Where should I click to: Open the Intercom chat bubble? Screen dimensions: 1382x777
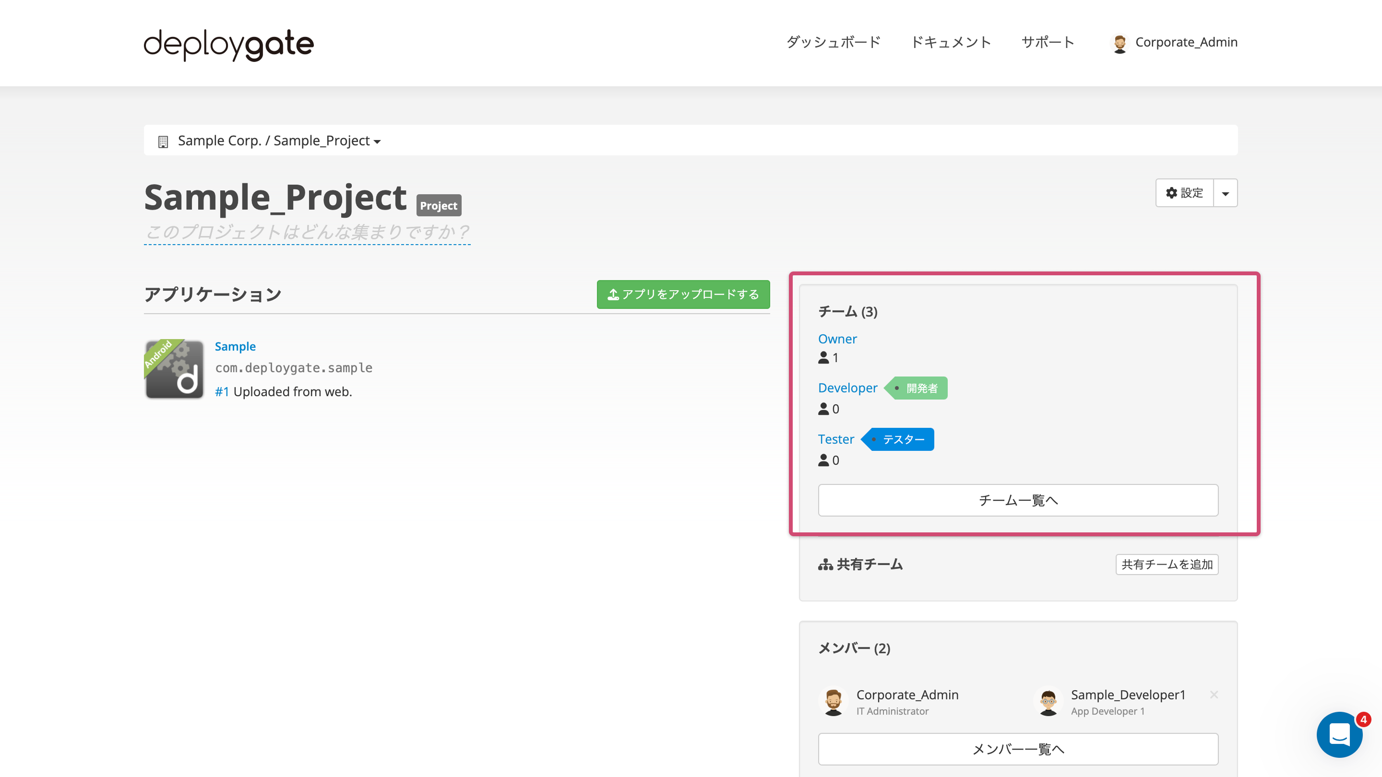click(x=1340, y=735)
